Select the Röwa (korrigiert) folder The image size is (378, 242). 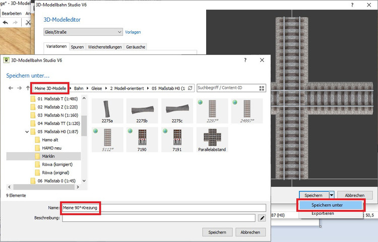58,164
